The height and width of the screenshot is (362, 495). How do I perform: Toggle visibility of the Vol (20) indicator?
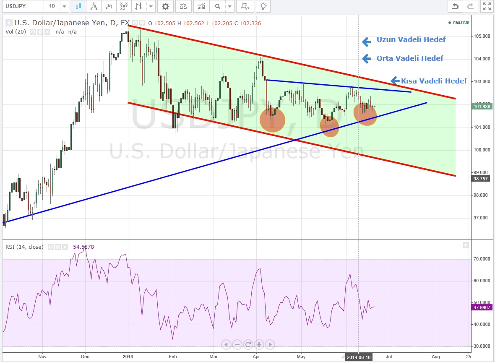pyautogui.click(x=33, y=32)
